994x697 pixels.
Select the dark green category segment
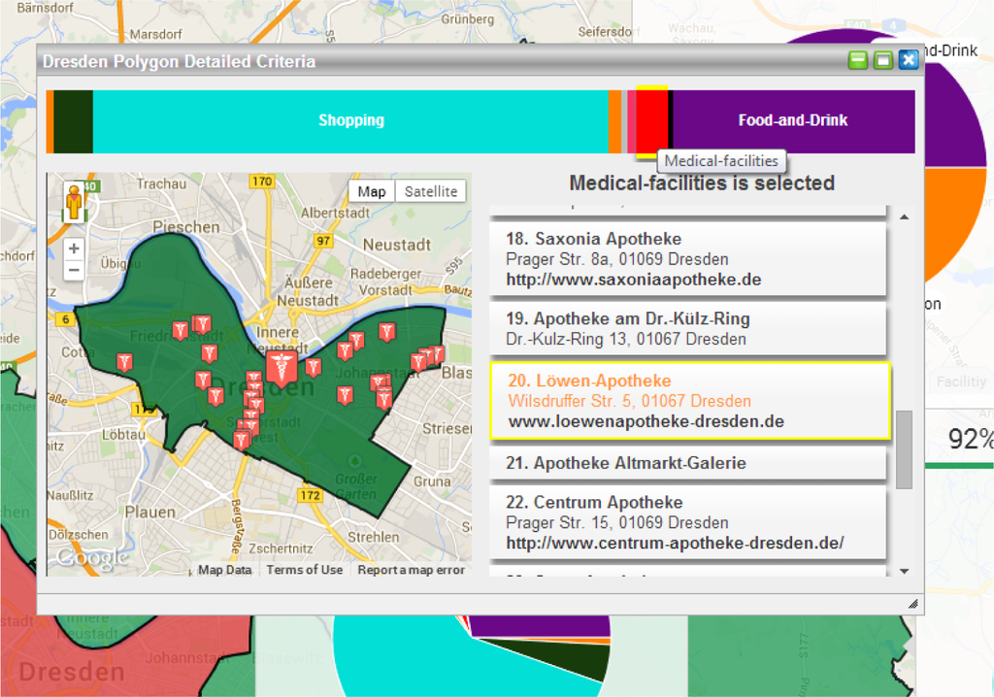[73, 121]
